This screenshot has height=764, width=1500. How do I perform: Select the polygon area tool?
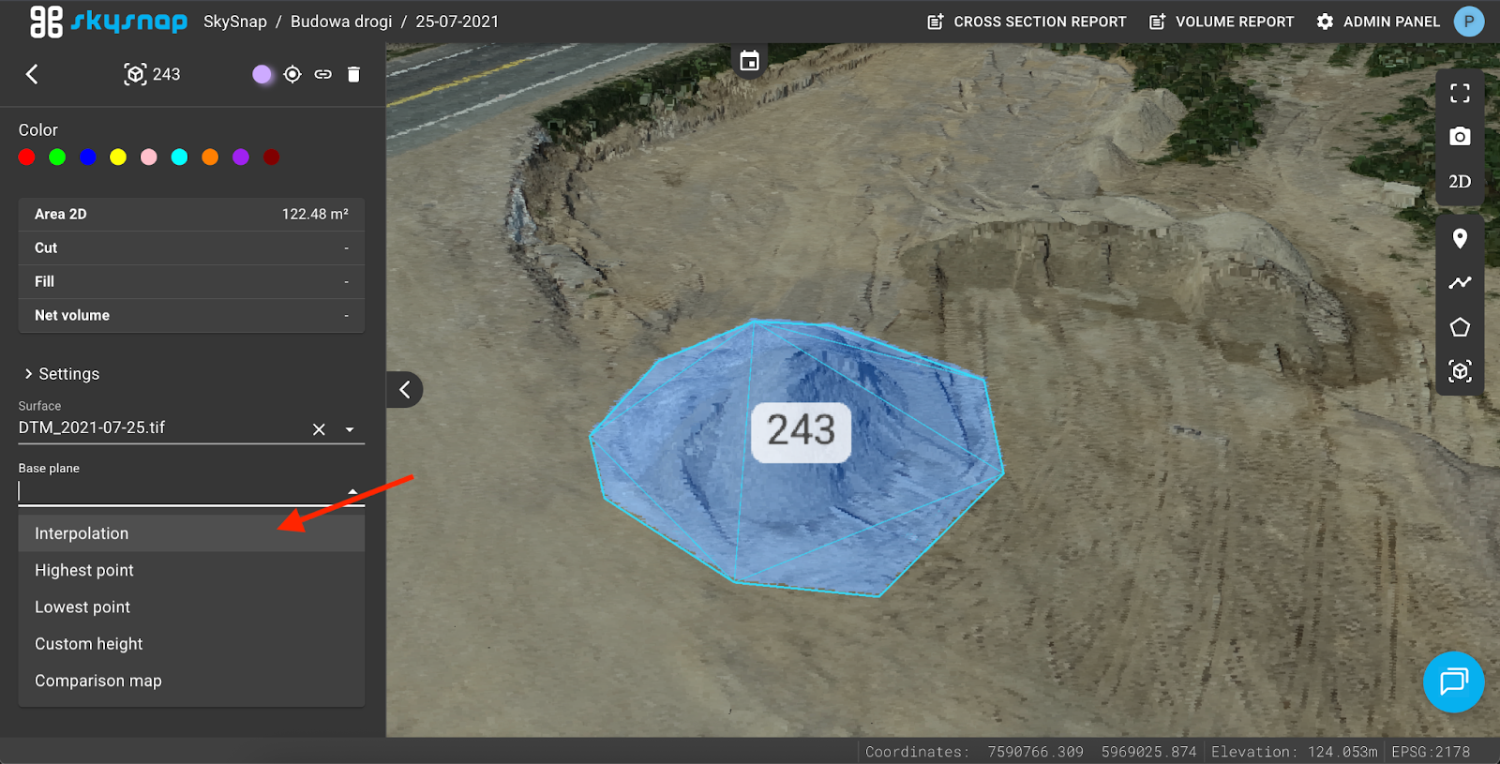[x=1460, y=327]
